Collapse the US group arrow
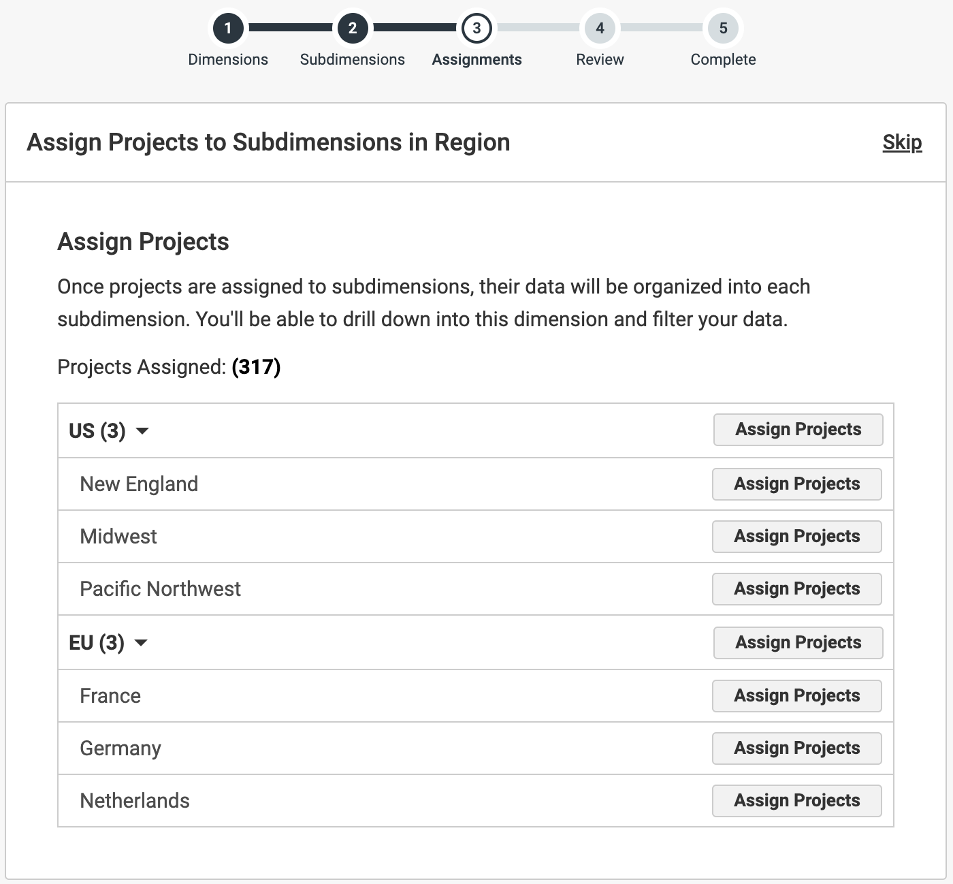 pyautogui.click(x=142, y=431)
